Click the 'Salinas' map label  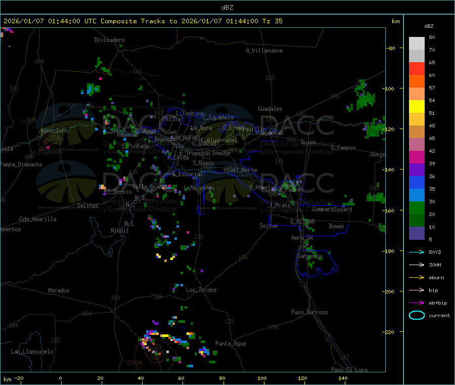tap(87, 205)
